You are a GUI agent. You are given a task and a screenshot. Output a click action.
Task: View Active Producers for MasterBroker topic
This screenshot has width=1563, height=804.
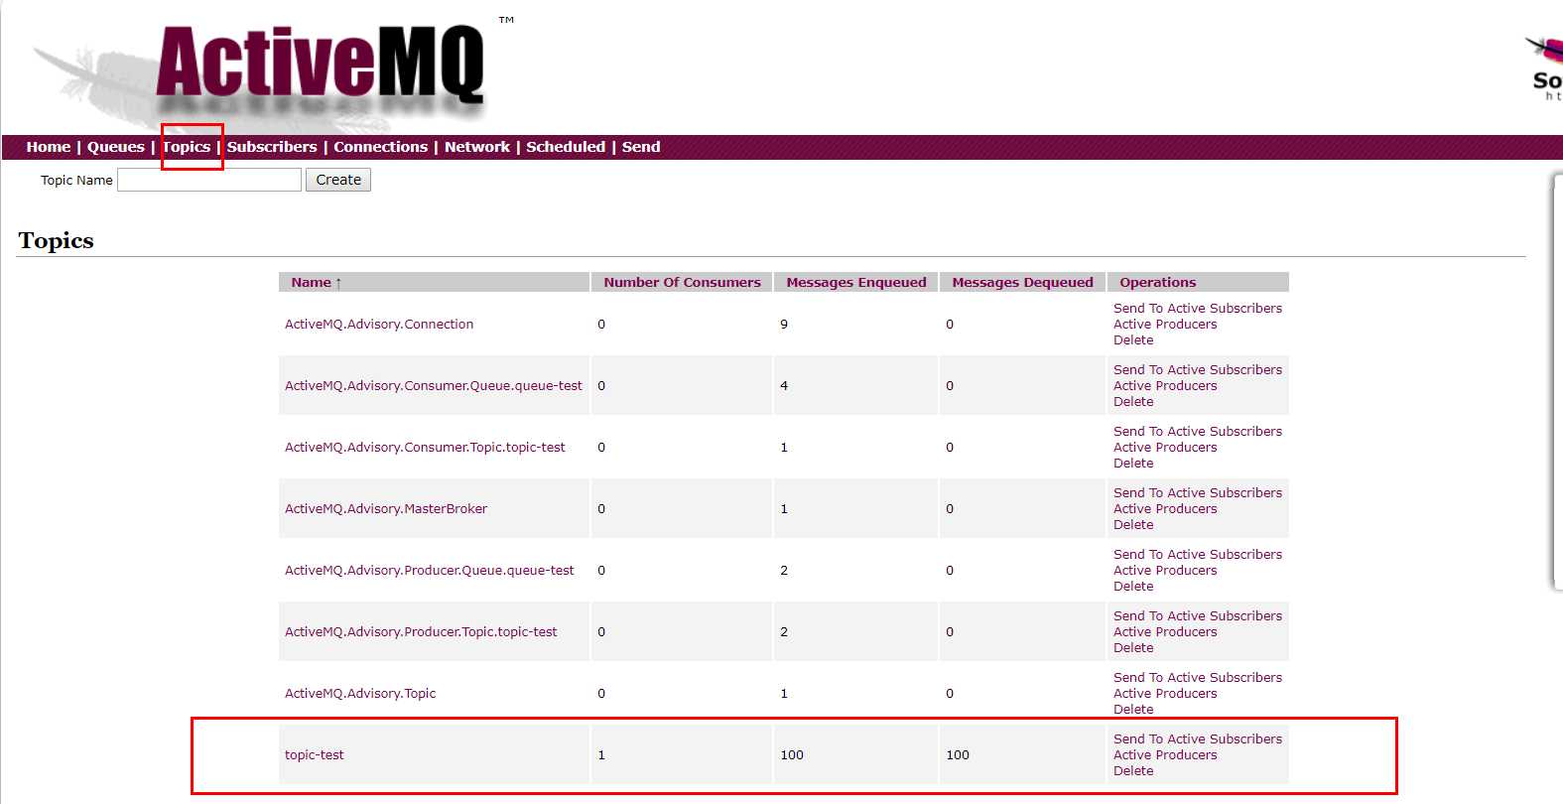pyautogui.click(x=1165, y=509)
